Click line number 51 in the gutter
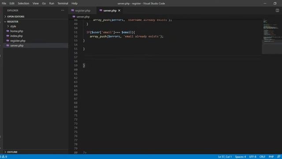The width and height of the screenshot is (282, 159). 75,32
